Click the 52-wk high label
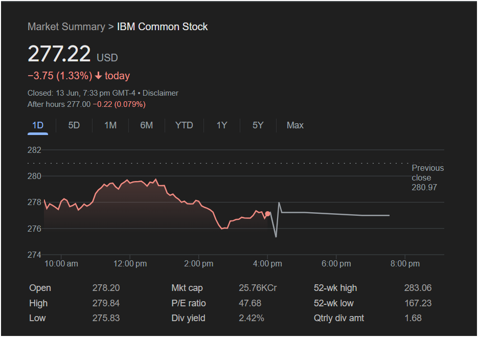 click(x=335, y=288)
